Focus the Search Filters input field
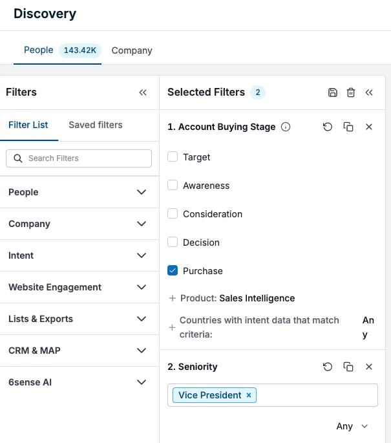The image size is (391, 443). coord(79,158)
